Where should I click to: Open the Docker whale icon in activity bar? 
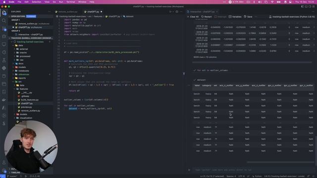point(4,100)
